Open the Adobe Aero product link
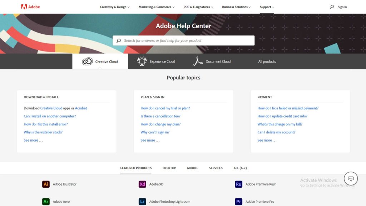 (x=61, y=202)
